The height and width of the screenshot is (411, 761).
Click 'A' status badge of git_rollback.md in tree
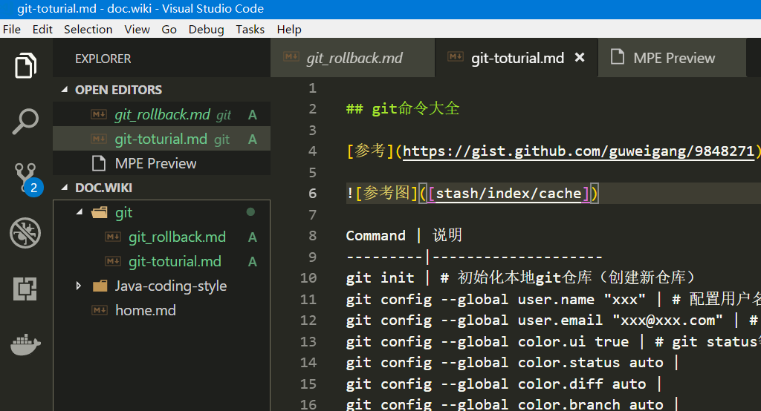[253, 237]
